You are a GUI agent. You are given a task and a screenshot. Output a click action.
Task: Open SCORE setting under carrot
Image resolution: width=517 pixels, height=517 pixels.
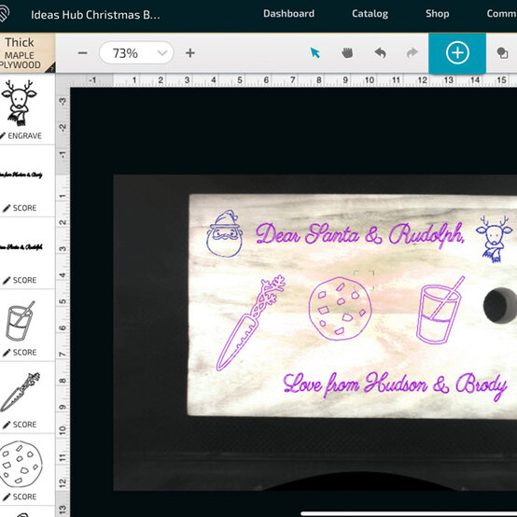(20, 425)
